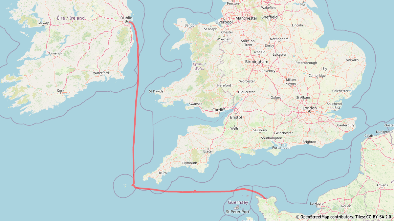The image size is (394, 221).
Task: Click the Bristol city label
Action: pos(236,117)
